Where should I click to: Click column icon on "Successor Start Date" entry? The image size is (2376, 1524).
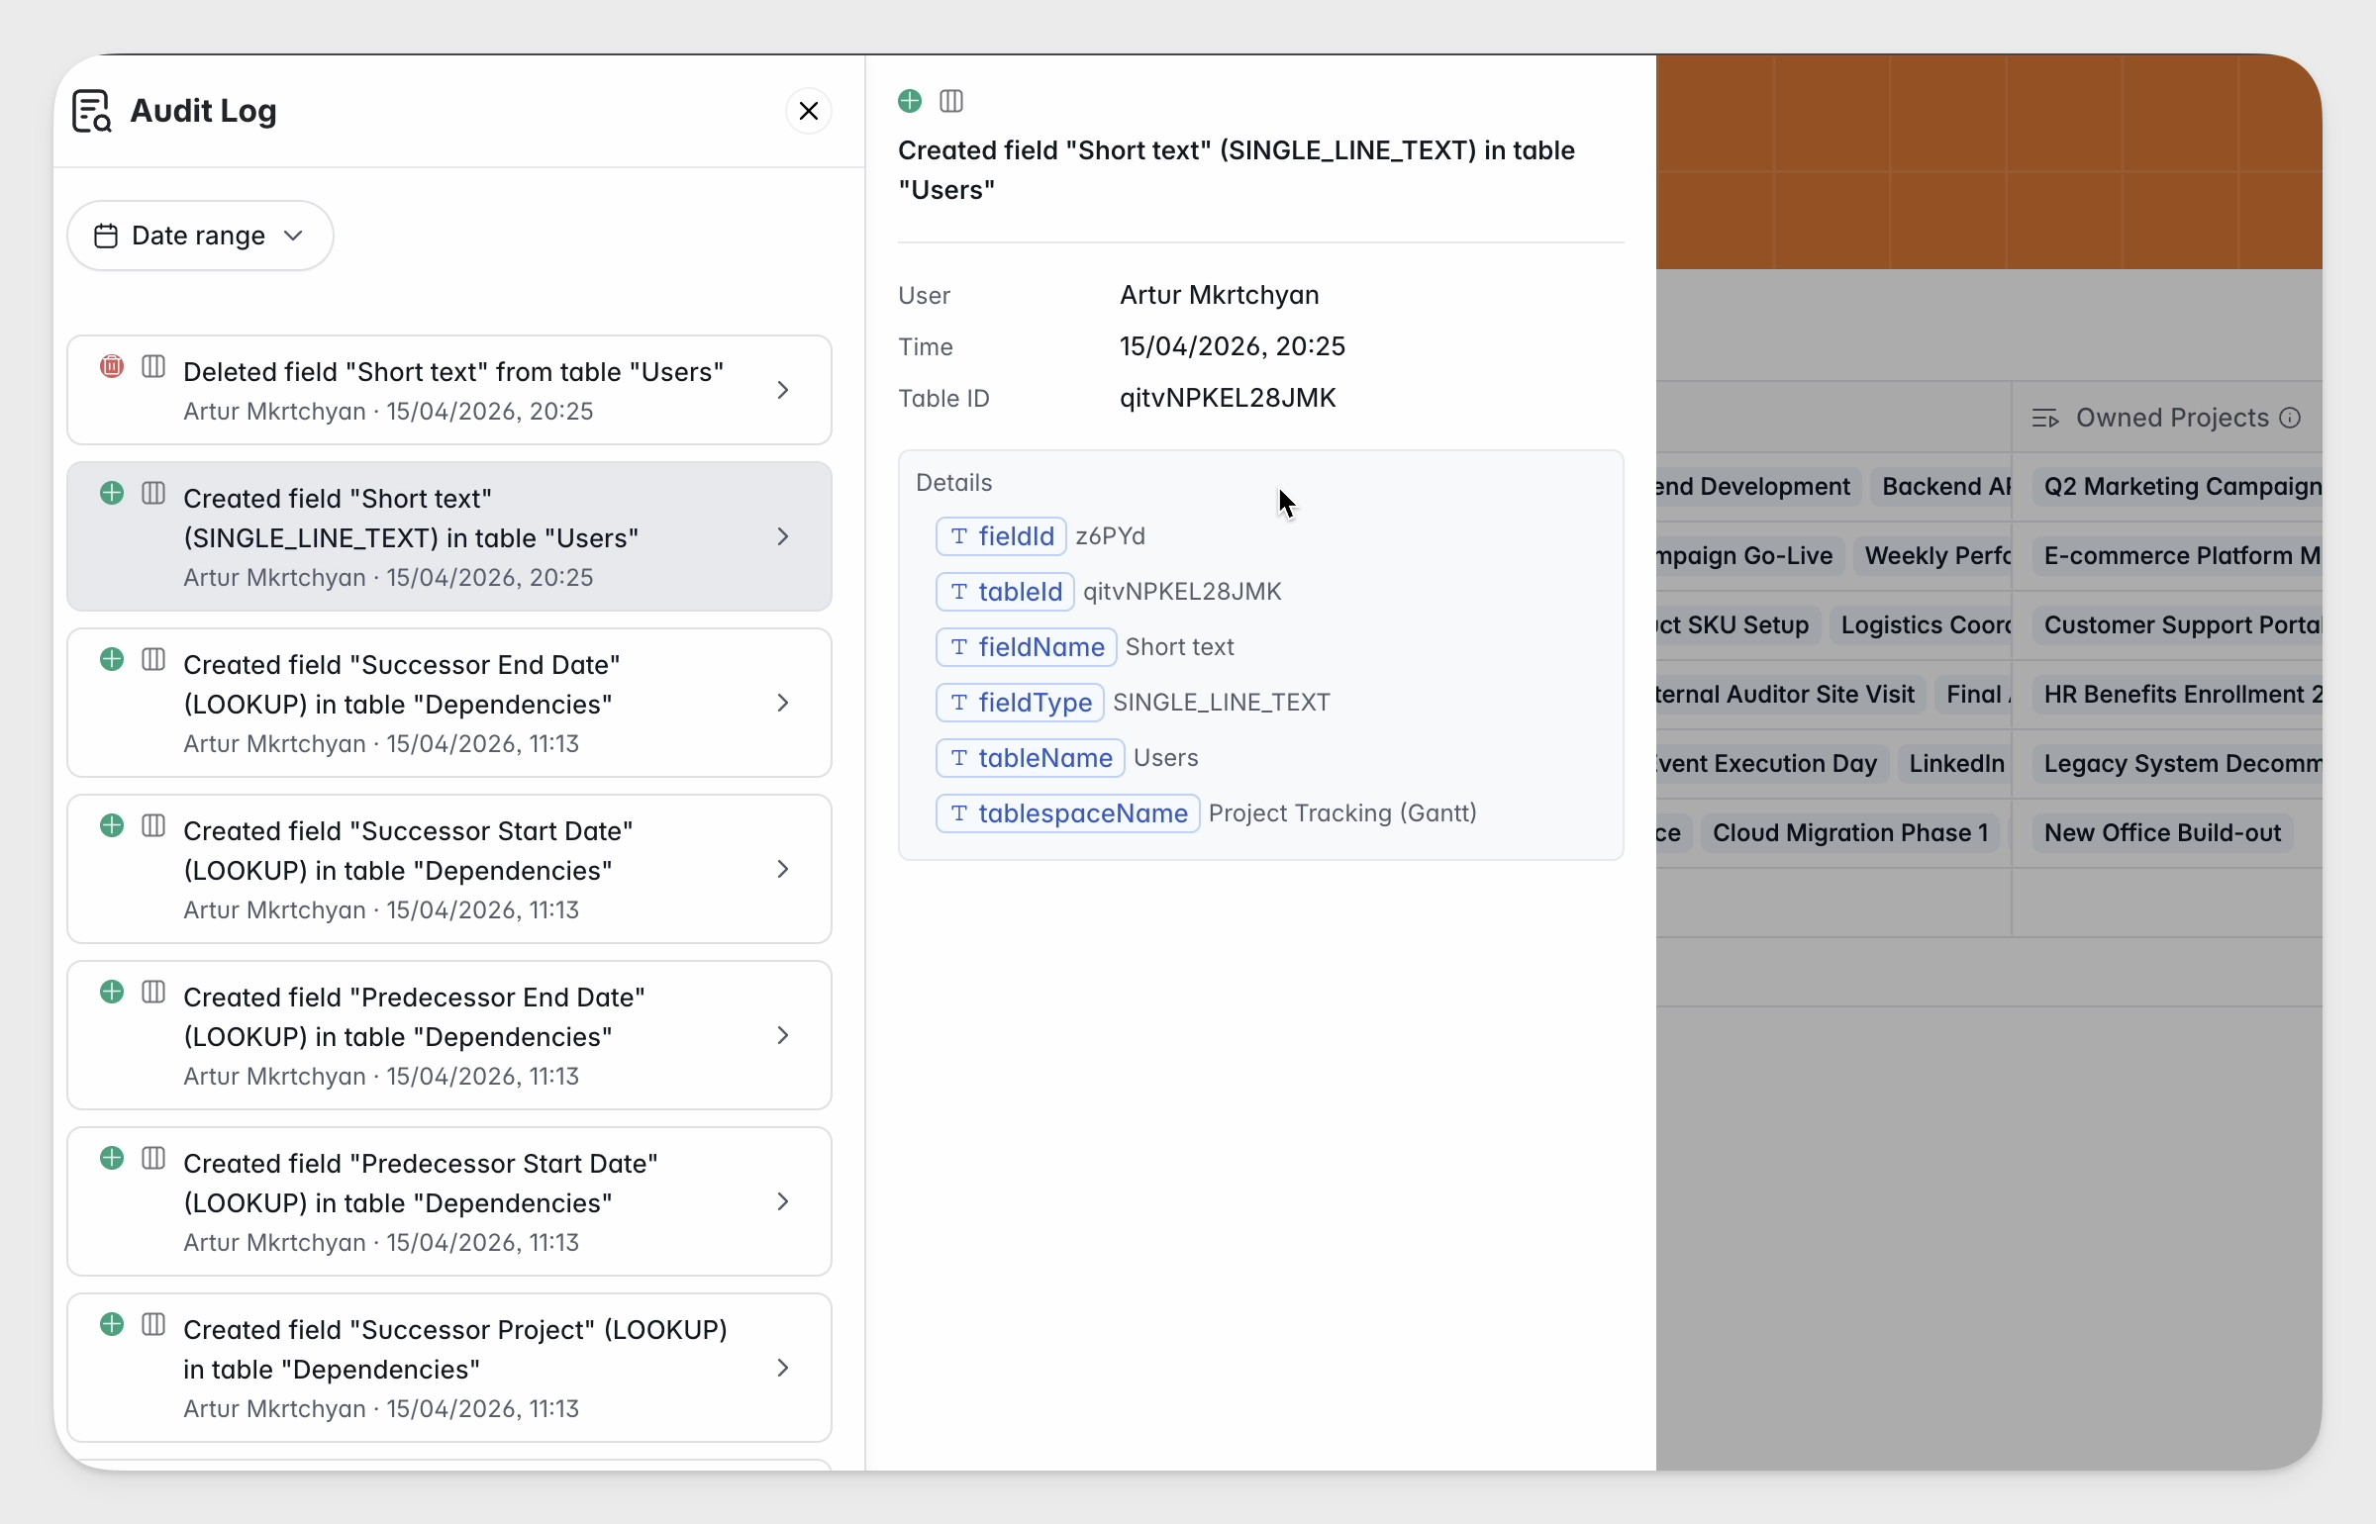pyautogui.click(x=153, y=825)
